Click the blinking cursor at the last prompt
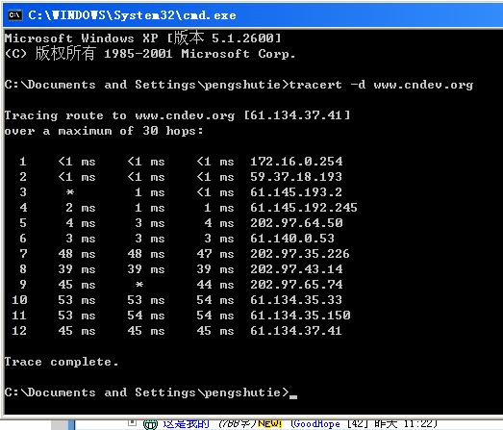Image resolution: width=503 pixels, height=430 pixels. [293, 396]
